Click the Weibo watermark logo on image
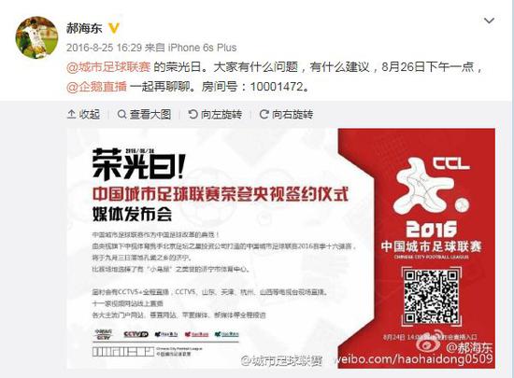514x378 pixels. click(x=431, y=343)
